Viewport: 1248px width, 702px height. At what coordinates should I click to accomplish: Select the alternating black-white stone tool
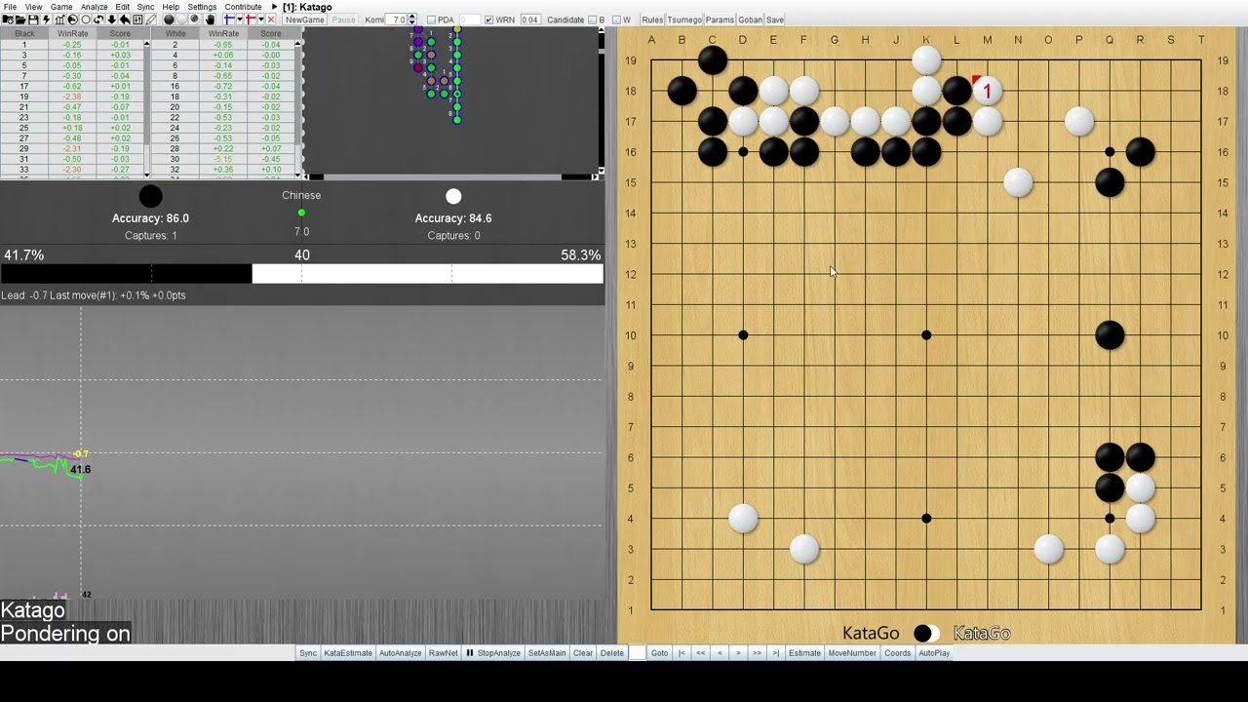194,19
